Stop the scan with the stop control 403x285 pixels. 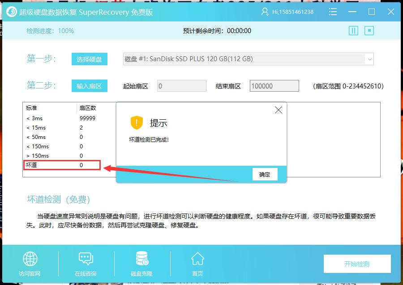point(370,31)
